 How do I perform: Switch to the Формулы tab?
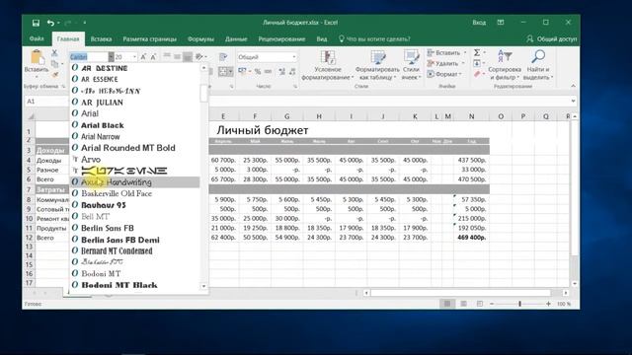tap(200, 39)
